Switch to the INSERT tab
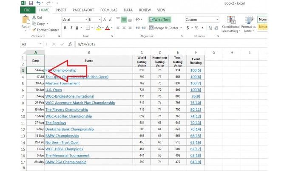Image resolution: width=287 pixels, height=171 pixels. pos(61,10)
